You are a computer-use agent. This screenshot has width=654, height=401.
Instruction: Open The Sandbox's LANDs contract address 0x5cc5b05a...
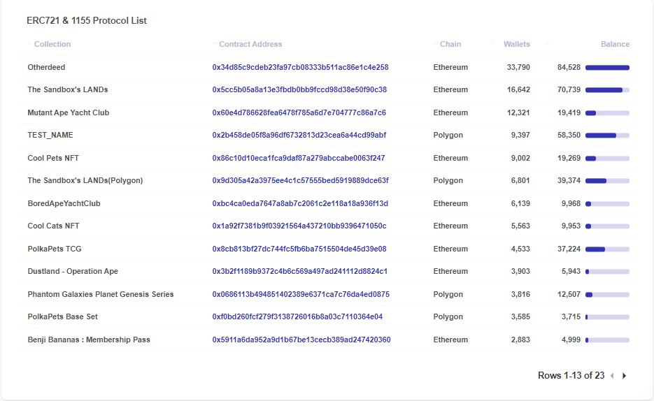coord(299,89)
